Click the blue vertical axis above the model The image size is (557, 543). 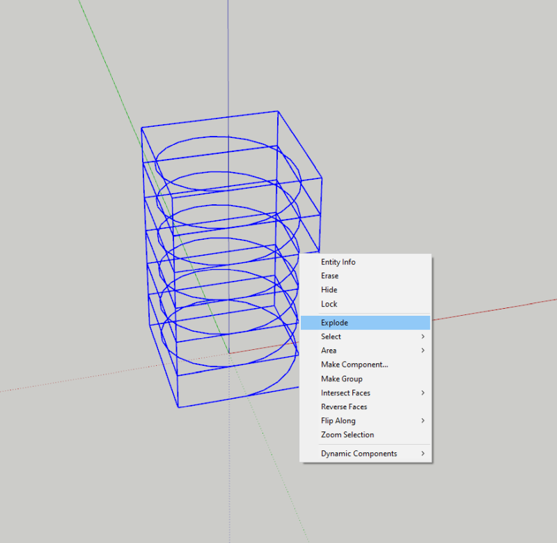(x=228, y=56)
